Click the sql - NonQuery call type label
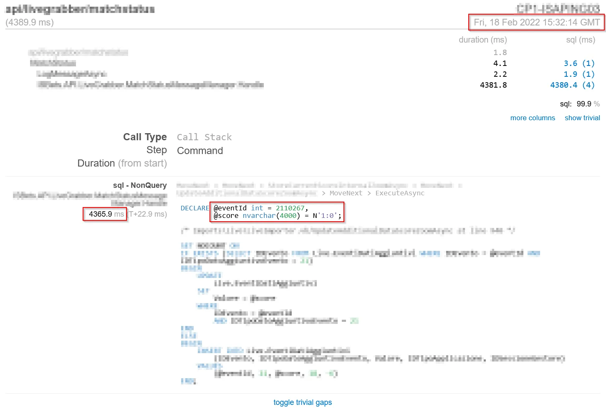Viewport: 606px width, 417px height. [x=139, y=185]
